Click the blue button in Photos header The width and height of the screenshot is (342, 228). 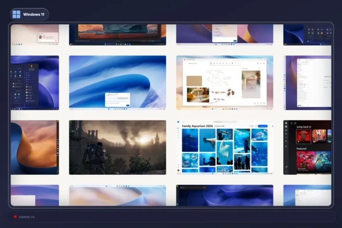pyautogui.click(x=263, y=126)
